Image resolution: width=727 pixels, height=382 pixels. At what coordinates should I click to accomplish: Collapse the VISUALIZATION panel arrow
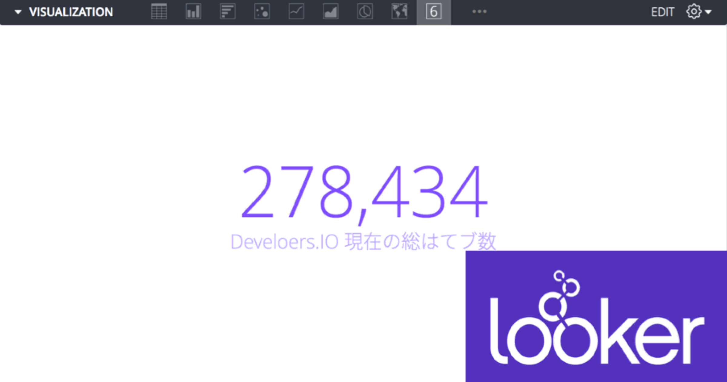(x=18, y=12)
